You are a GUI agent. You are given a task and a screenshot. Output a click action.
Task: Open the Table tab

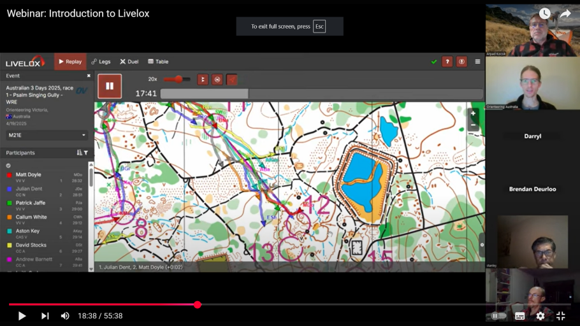click(158, 62)
